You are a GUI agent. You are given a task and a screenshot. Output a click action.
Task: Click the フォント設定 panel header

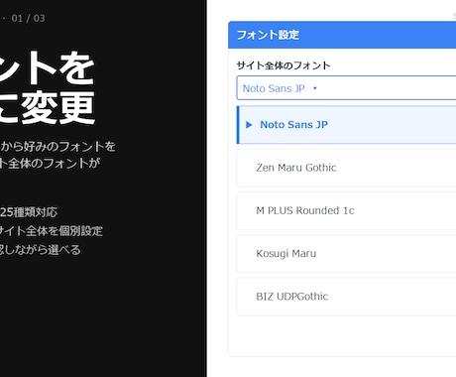click(x=342, y=35)
